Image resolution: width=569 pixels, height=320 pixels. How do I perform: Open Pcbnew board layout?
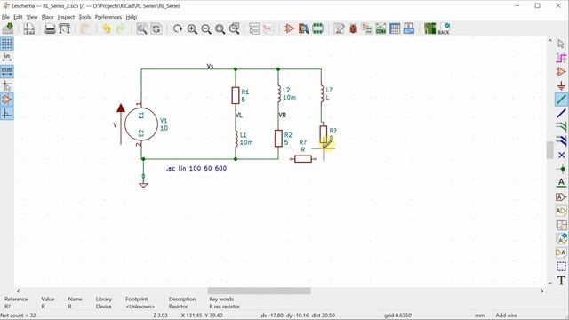coord(429,28)
